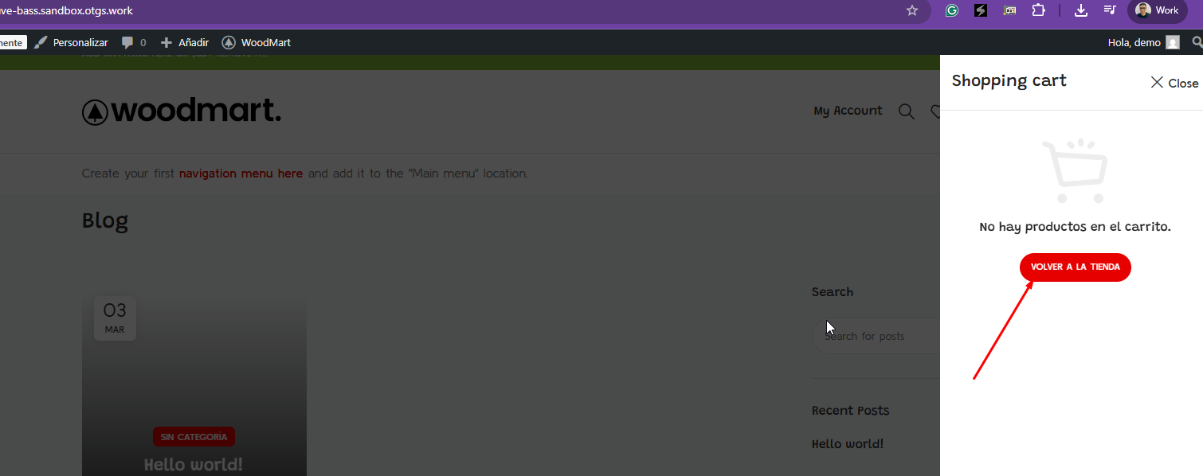
Task: Open the media control playlist icon
Action: (1110, 10)
